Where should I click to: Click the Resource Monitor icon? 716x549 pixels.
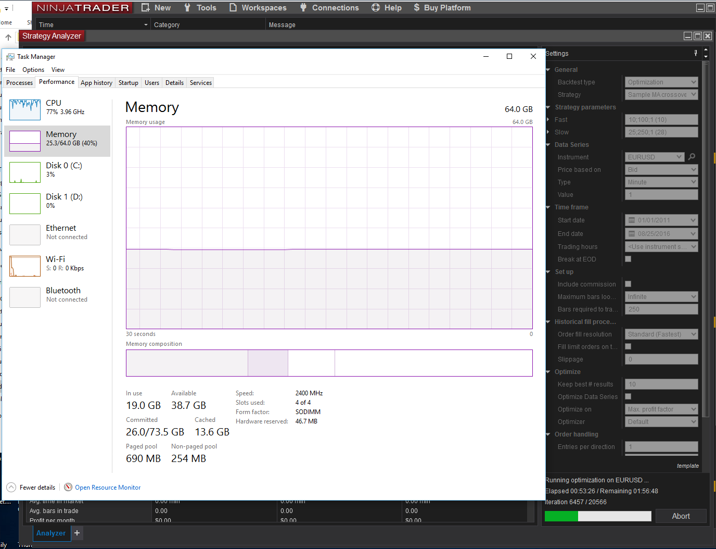click(68, 487)
